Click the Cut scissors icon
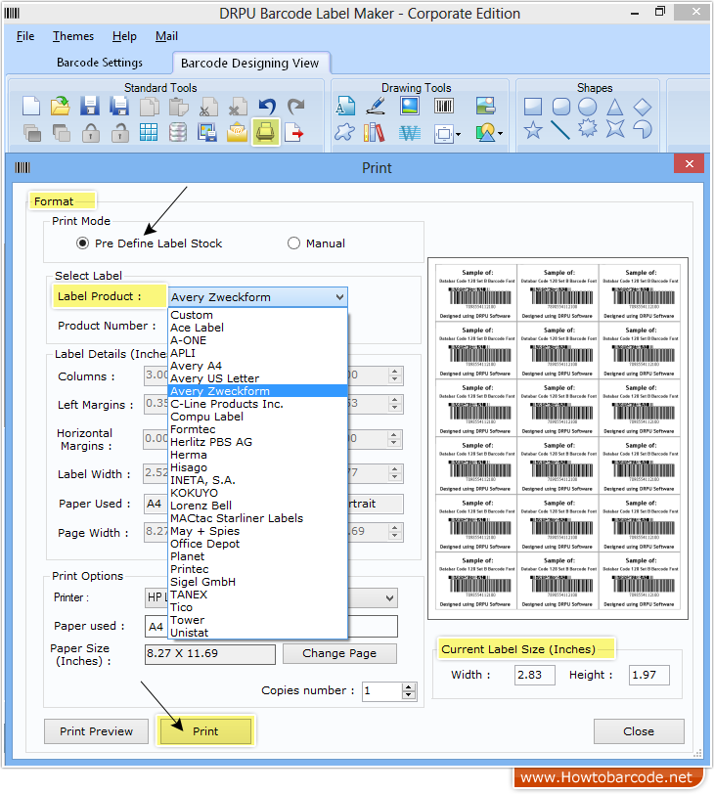The image size is (714, 794). coord(208,107)
